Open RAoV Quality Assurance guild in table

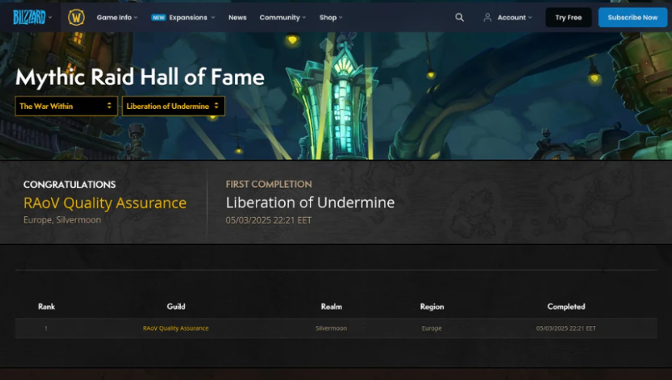tap(175, 328)
